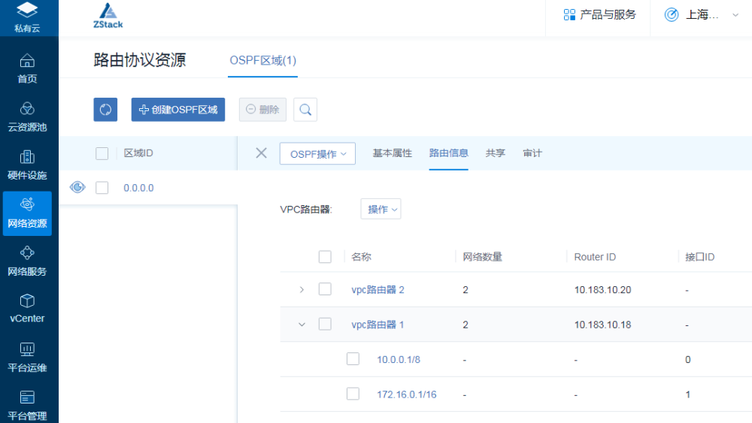Viewport: 752px width, 423px height.
Task: Switch to 基本属性 tab
Action: (x=393, y=153)
